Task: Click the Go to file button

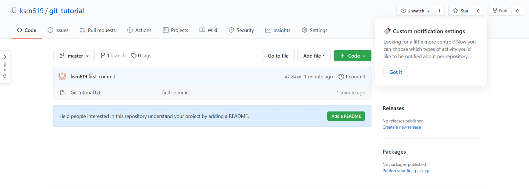Action: click(x=278, y=55)
